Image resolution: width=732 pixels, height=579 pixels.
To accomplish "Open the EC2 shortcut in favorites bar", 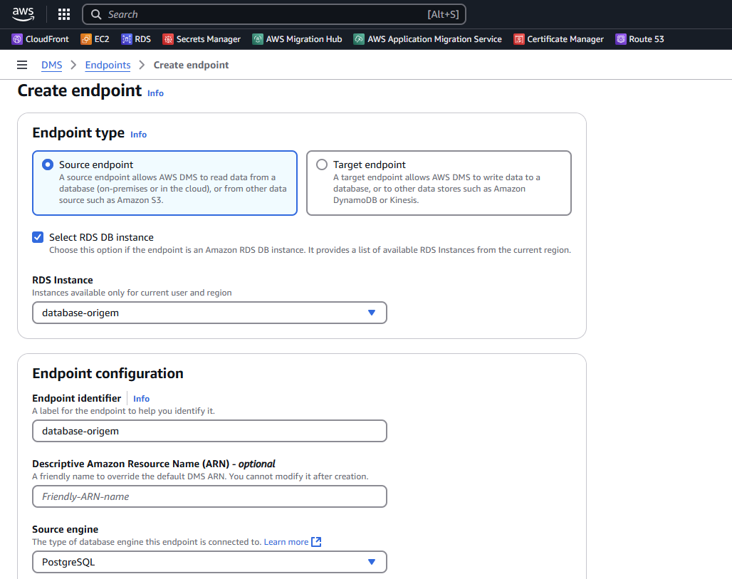I will pyautogui.click(x=95, y=39).
